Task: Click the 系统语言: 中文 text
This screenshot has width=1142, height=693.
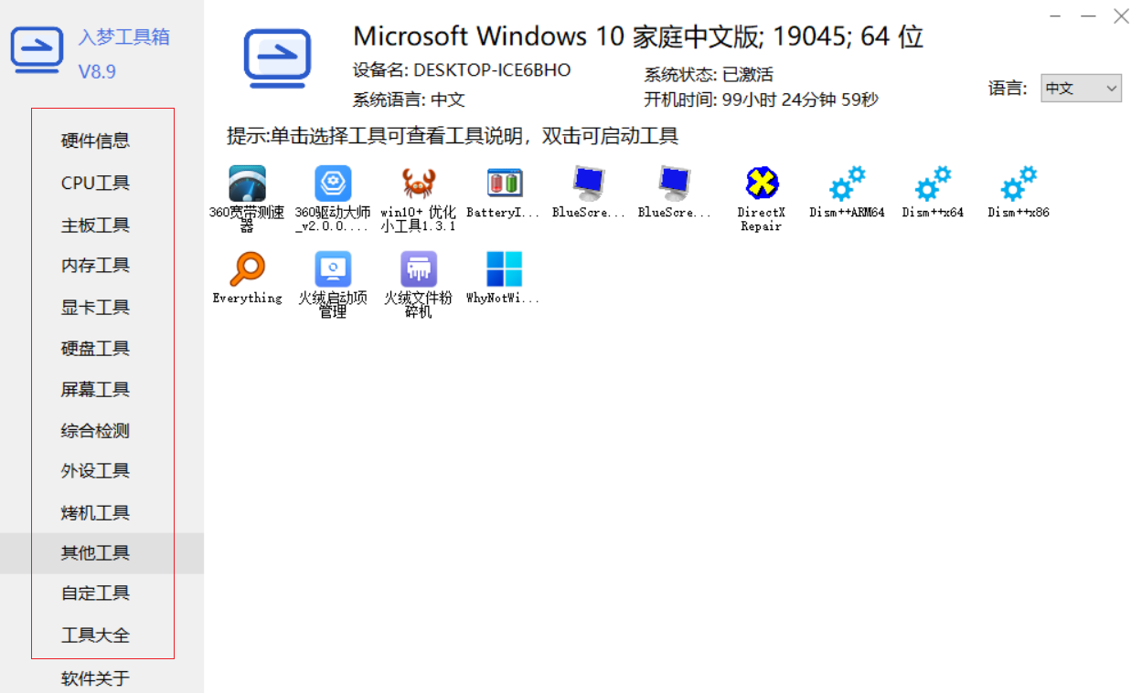Action: pyautogui.click(x=409, y=100)
